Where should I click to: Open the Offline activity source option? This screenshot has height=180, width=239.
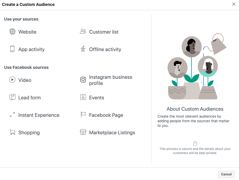coord(105,49)
